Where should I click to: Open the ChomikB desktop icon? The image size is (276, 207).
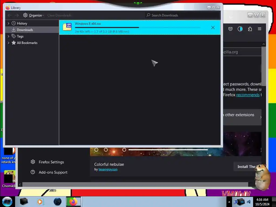(9, 179)
